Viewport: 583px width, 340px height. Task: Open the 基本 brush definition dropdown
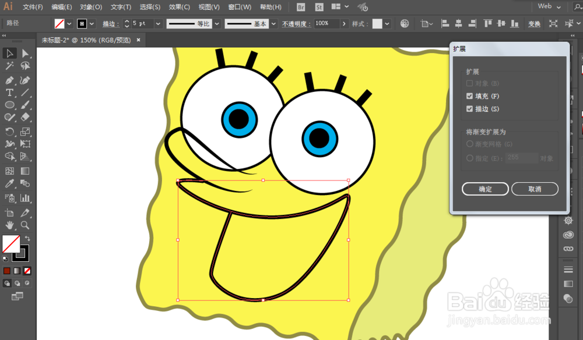point(273,24)
